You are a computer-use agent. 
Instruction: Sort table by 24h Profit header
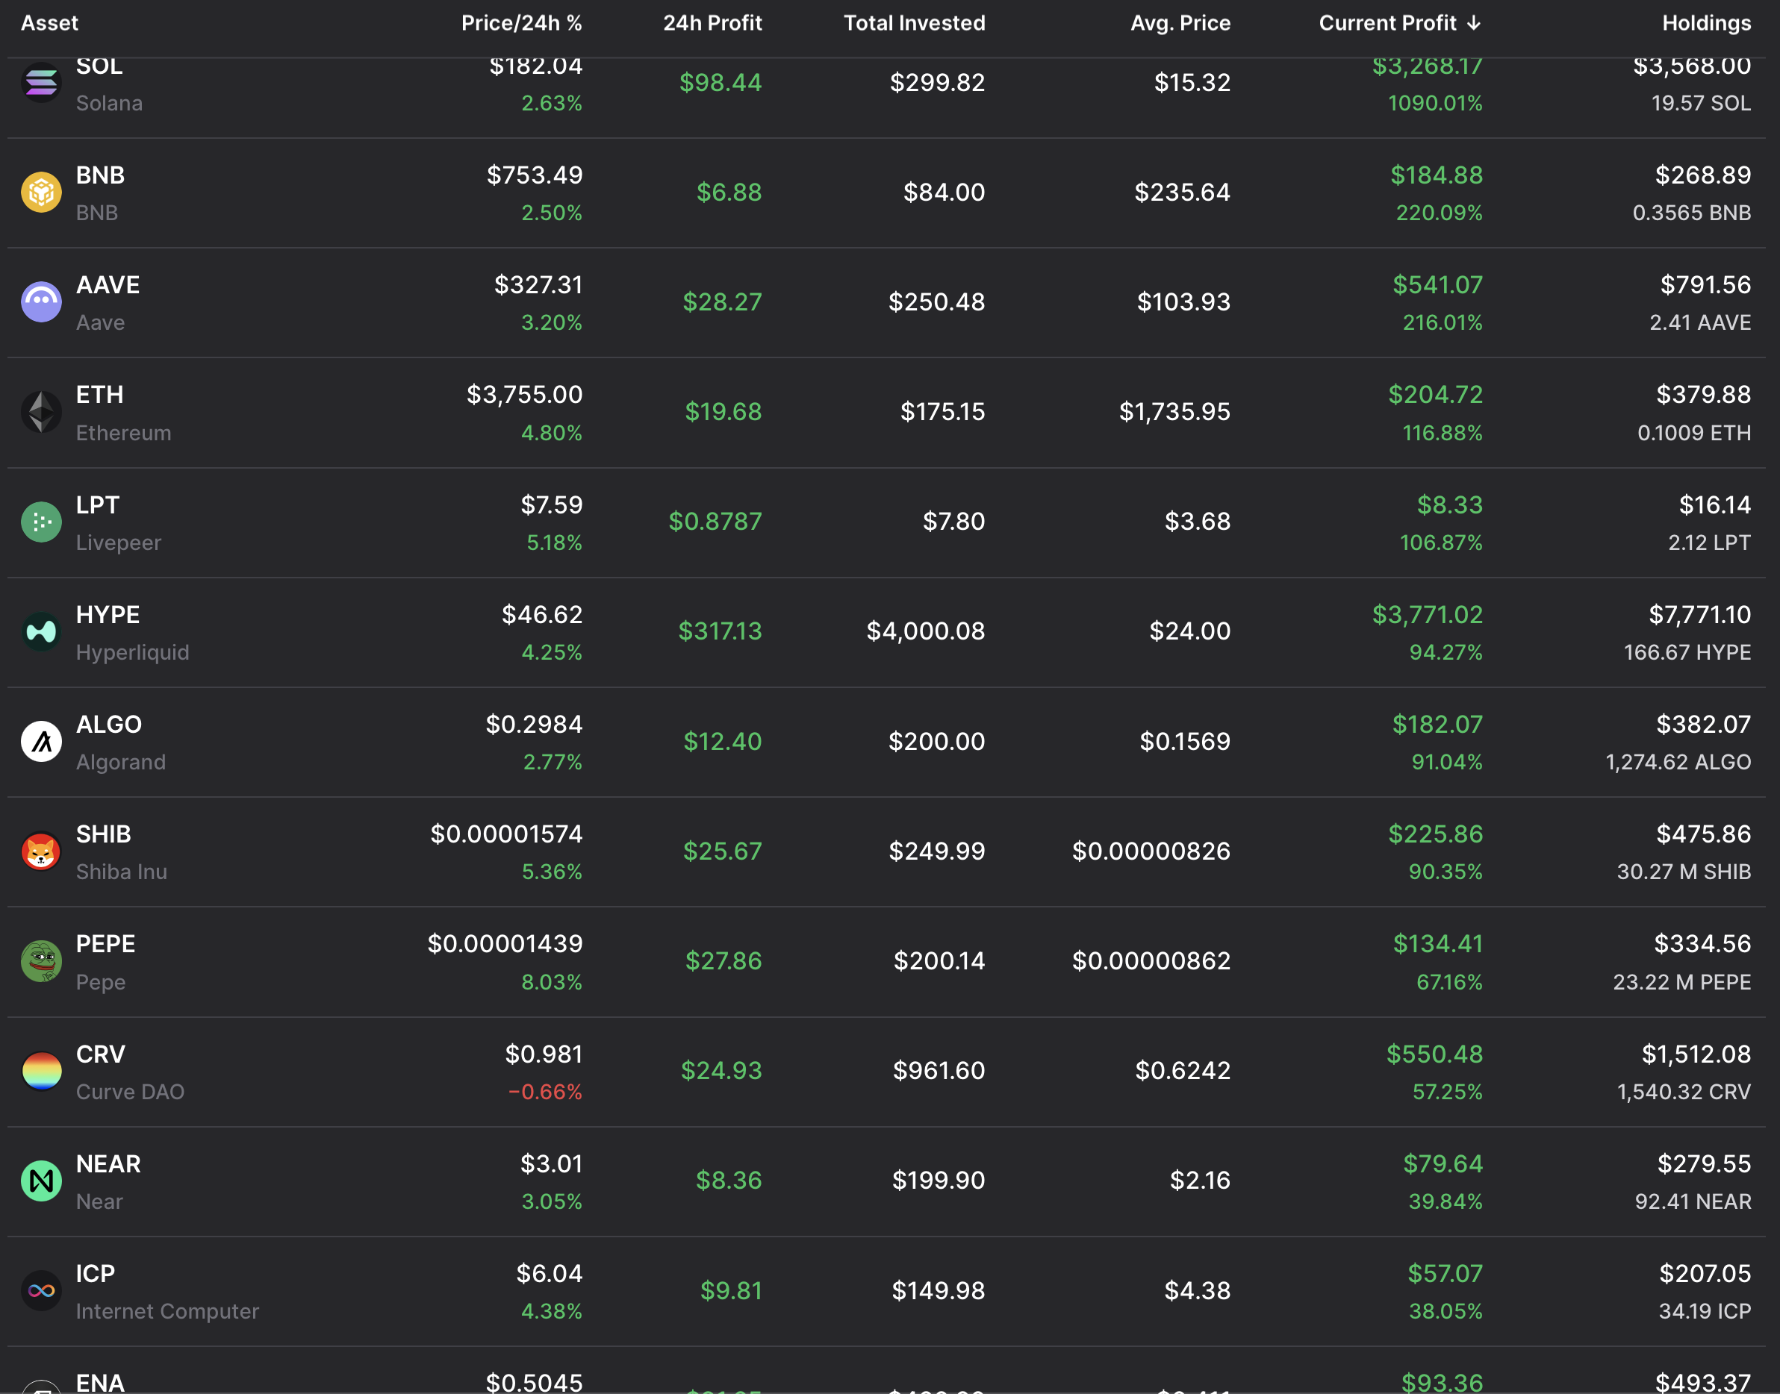pos(712,23)
